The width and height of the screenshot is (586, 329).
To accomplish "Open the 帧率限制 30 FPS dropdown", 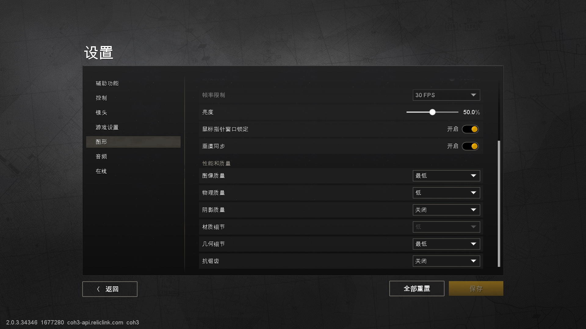I will point(446,95).
